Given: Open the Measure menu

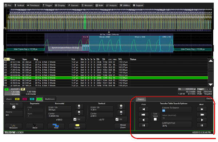Looking at the screenshot, I should (x=87, y=5).
